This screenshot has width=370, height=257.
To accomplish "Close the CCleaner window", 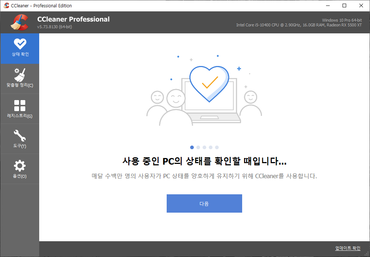I will click(361, 5).
